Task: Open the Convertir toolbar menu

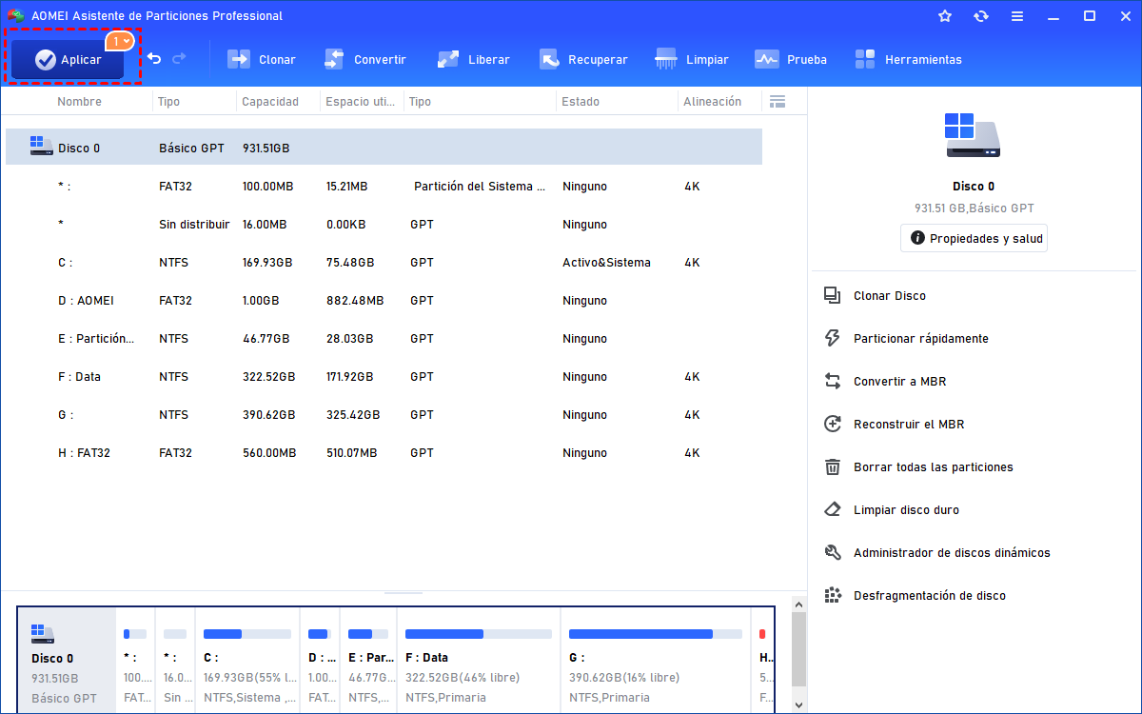Action: (364, 59)
